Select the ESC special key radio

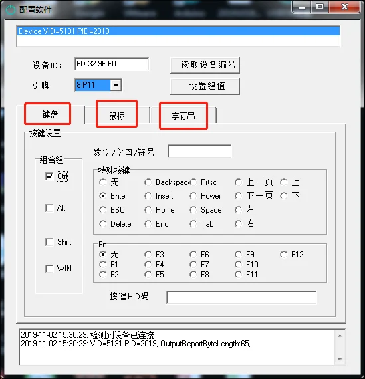click(103, 210)
